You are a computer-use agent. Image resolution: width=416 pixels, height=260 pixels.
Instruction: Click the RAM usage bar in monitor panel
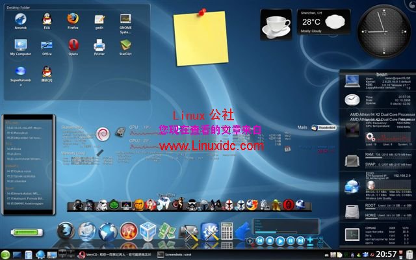tap(389, 158)
